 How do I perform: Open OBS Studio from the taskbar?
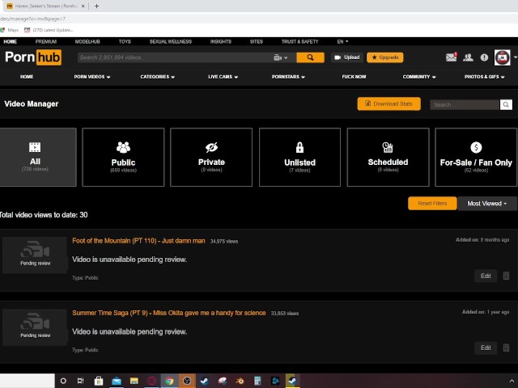[x=187, y=381]
